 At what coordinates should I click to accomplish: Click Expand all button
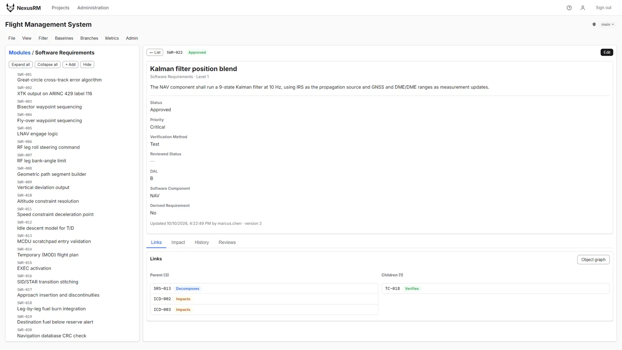21,65
